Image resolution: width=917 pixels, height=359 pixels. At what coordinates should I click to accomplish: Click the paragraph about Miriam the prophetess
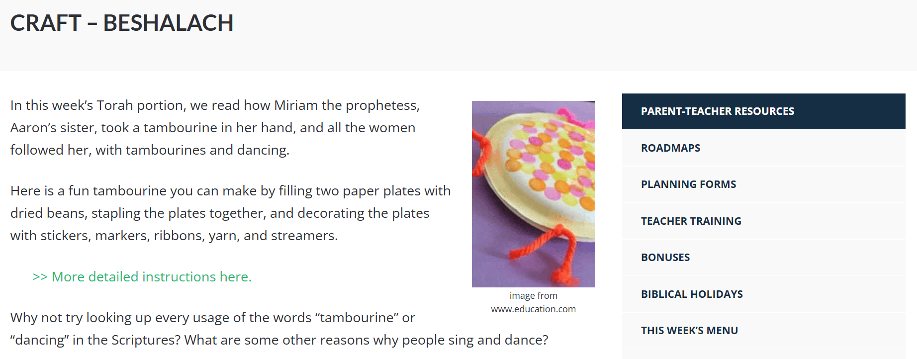(x=215, y=128)
